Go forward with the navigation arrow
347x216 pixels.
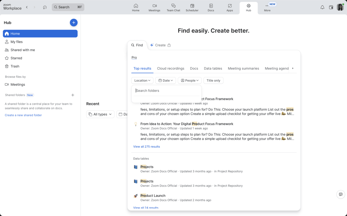[34, 7]
